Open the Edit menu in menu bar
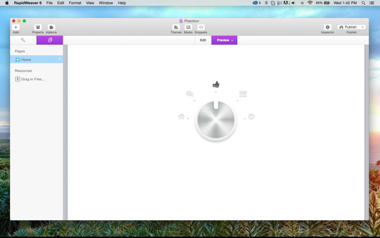The height and width of the screenshot is (238, 380). [x=60, y=3]
